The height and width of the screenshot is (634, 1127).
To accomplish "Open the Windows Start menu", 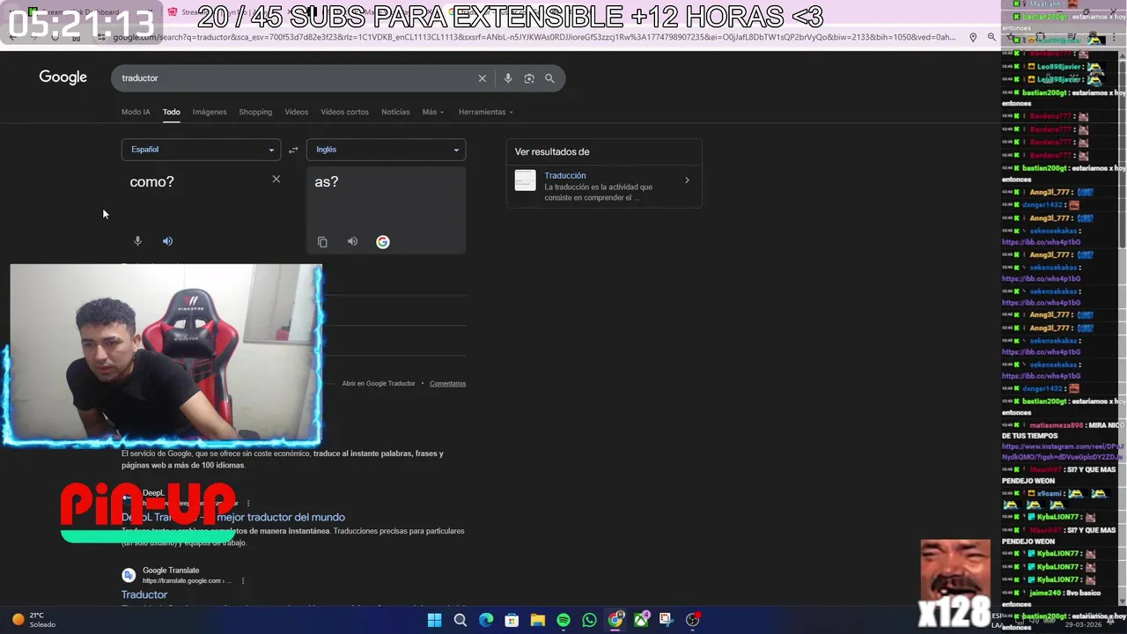I will (x=434, y=620).
